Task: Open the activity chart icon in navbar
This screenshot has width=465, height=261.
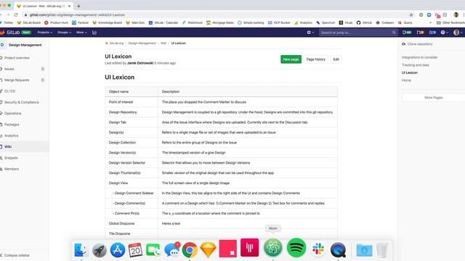Action: coord(94,32)
